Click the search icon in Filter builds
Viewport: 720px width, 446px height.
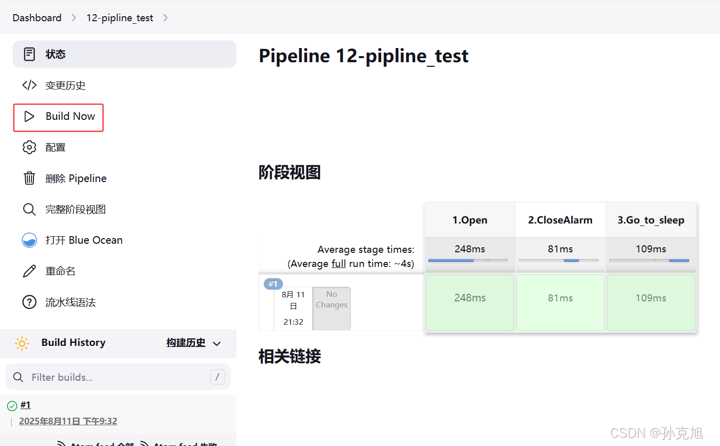pyautogui.click(x=18, y=377)
